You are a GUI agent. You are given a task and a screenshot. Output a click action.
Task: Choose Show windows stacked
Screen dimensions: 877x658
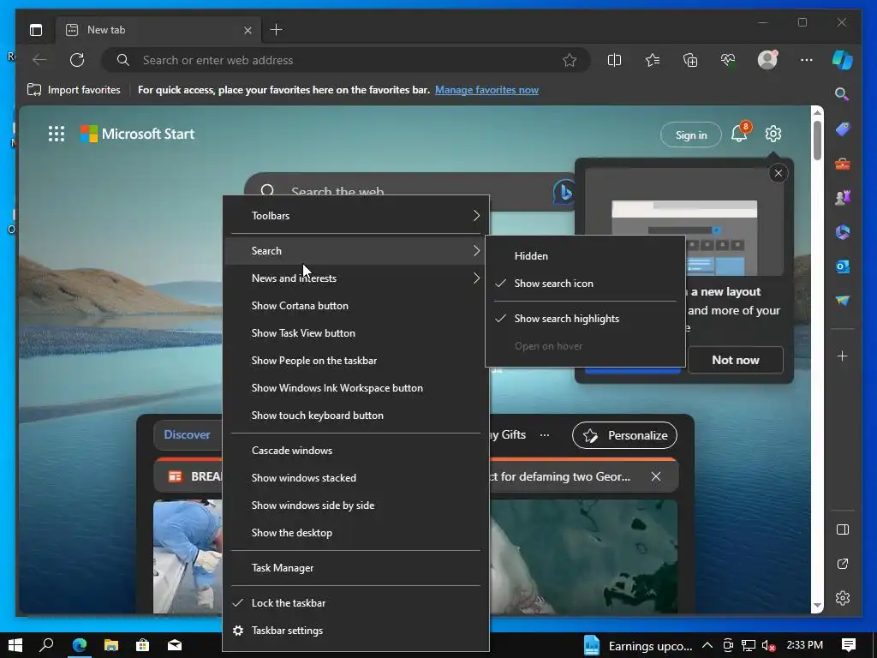[x=355, y=478]
